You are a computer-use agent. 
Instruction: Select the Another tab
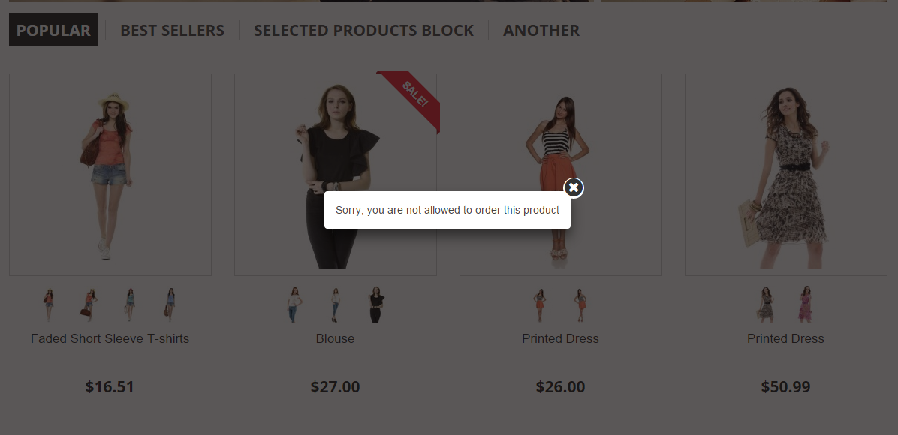(x=541, y=31)
